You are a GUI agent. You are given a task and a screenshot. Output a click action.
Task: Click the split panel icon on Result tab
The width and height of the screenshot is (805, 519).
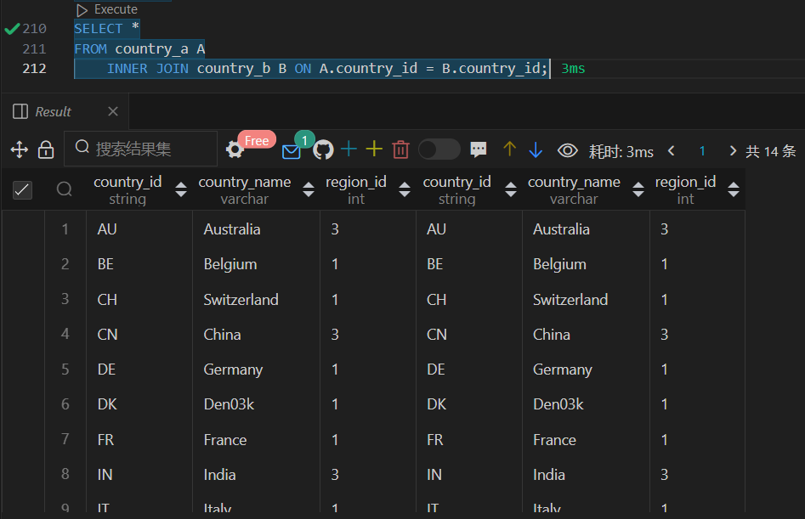click(20, 111)
